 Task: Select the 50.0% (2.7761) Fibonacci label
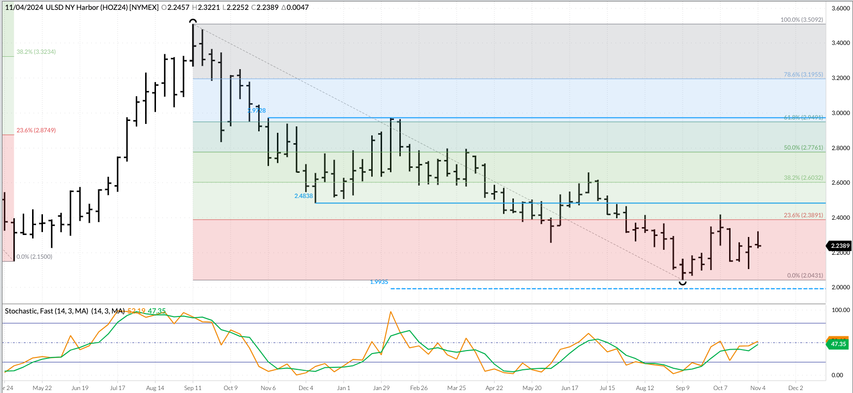pos(803,148)
